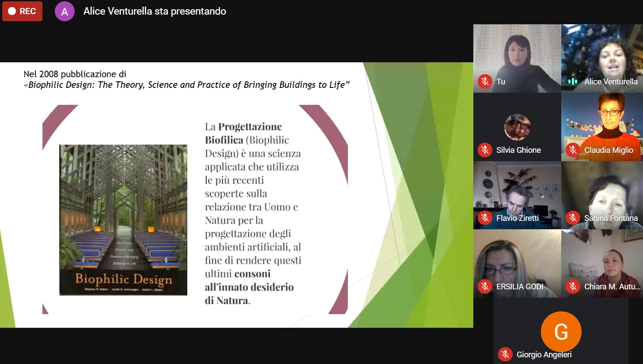Click the muted microphone icon on Tu's tile
Viewport: 643px width, 364px height.
click(485, 82)
